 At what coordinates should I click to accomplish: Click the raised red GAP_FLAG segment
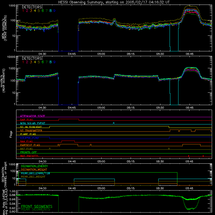(69, 119)
